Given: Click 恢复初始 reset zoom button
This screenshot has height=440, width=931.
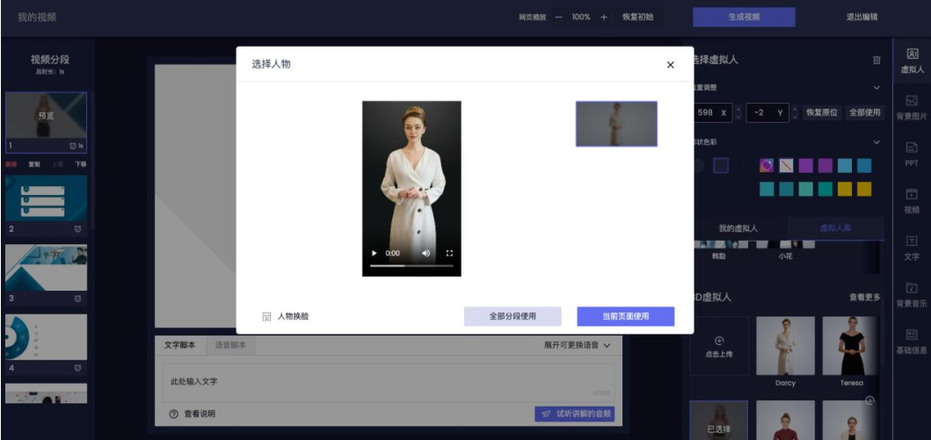Looking at the screenshot, I should pos(637,18).
